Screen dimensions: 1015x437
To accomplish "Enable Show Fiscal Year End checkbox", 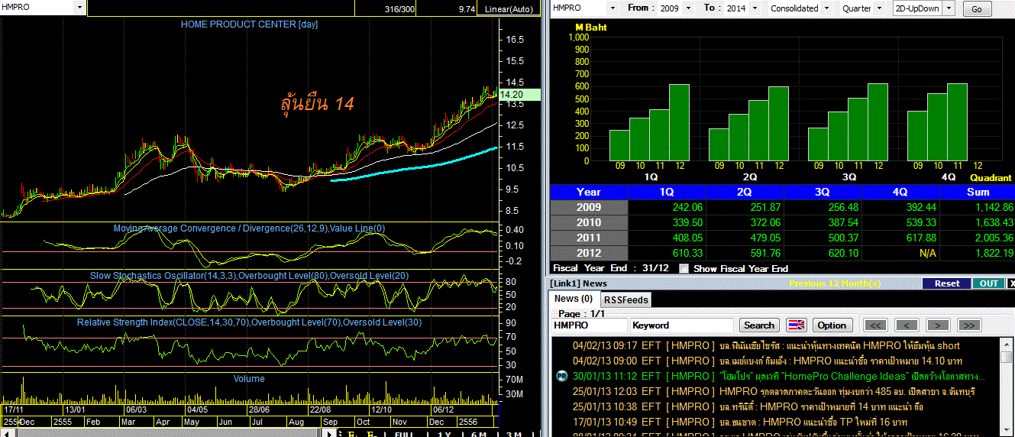I will coord(684,268).
